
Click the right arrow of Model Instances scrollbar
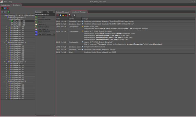(54, 115)
